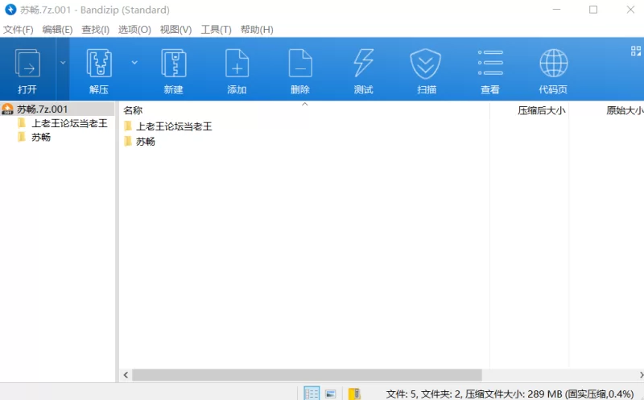Open the 选项(O) menu

[x=134, y=30]
